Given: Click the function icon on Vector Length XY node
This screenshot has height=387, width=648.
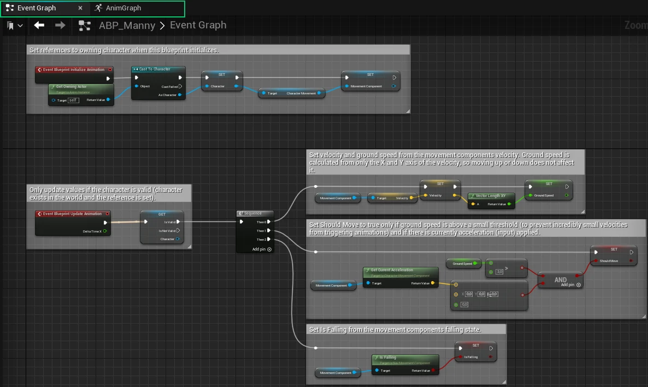Looking at the screenshot, I should coord(473,196).
